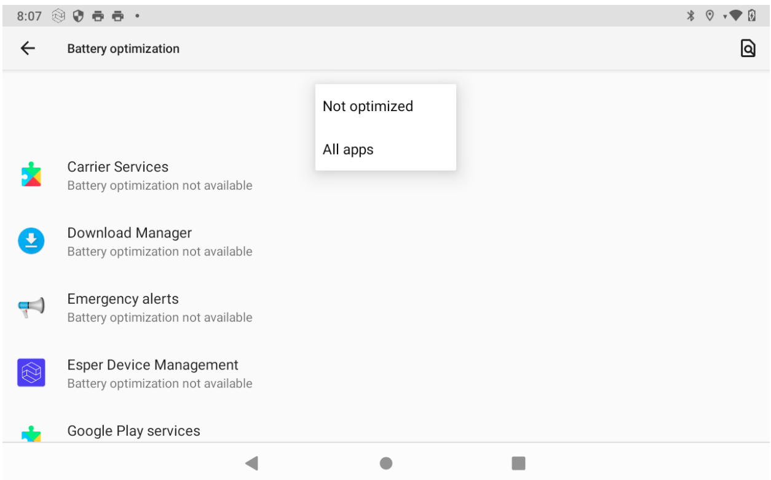Open the Download Manager entry
Image resolution: width=771 pixels, height=480 pixels.
pyautogui.click(x=160, y=241)
